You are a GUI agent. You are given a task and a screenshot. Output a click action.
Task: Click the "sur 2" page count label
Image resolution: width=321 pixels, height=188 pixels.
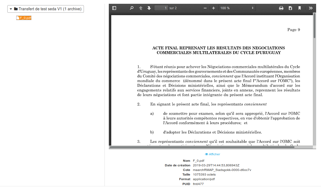click(x=173, y=8)
